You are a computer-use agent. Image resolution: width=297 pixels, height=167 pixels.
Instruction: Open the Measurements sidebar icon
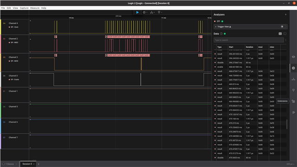(293, 79)
